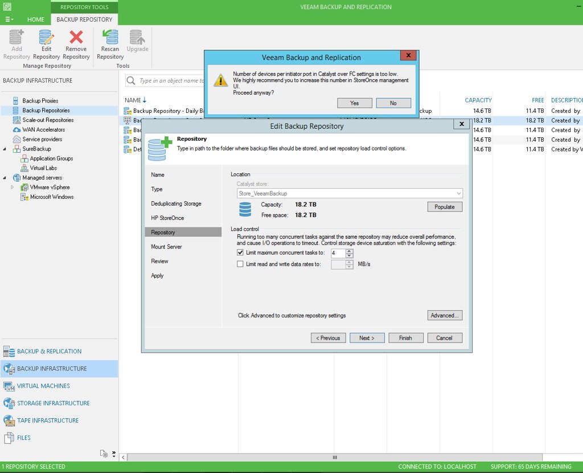Select the Service providers tree icon
This screenshot has height=473, width=583.
click(17, 139)
